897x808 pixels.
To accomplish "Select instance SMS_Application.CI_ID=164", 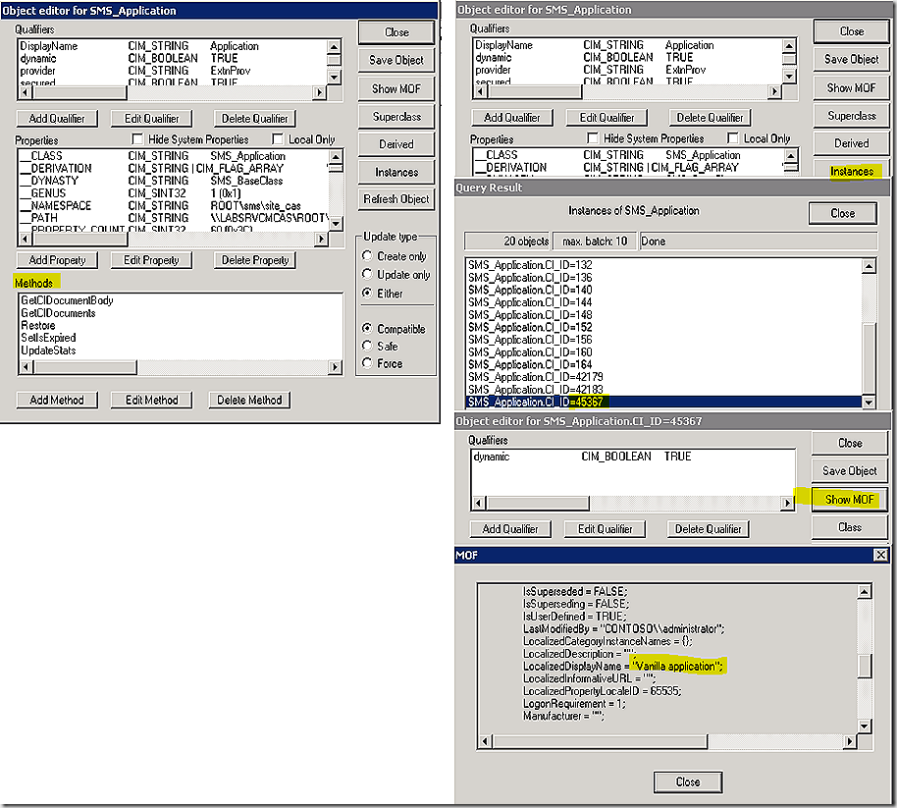I will pos(530,364).
